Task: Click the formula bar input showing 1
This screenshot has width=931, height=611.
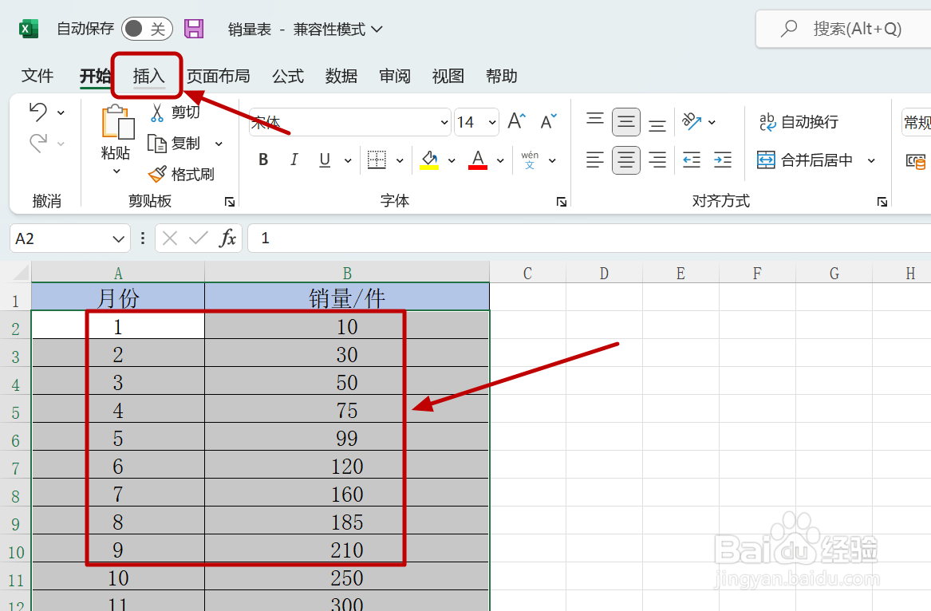Action: tap(589, 238)
